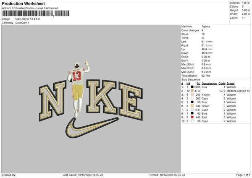The image size is (252, 178).
Task: Click the 'Brand' column header
Action: pos(231,84)
